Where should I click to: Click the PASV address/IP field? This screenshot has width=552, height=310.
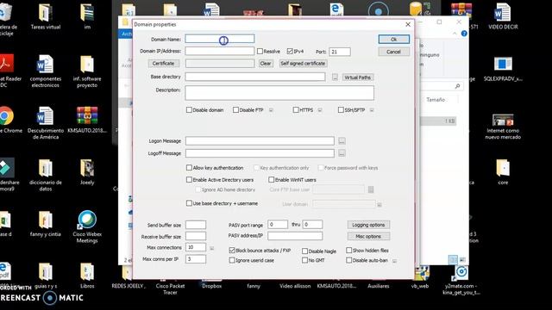point(295,236)
